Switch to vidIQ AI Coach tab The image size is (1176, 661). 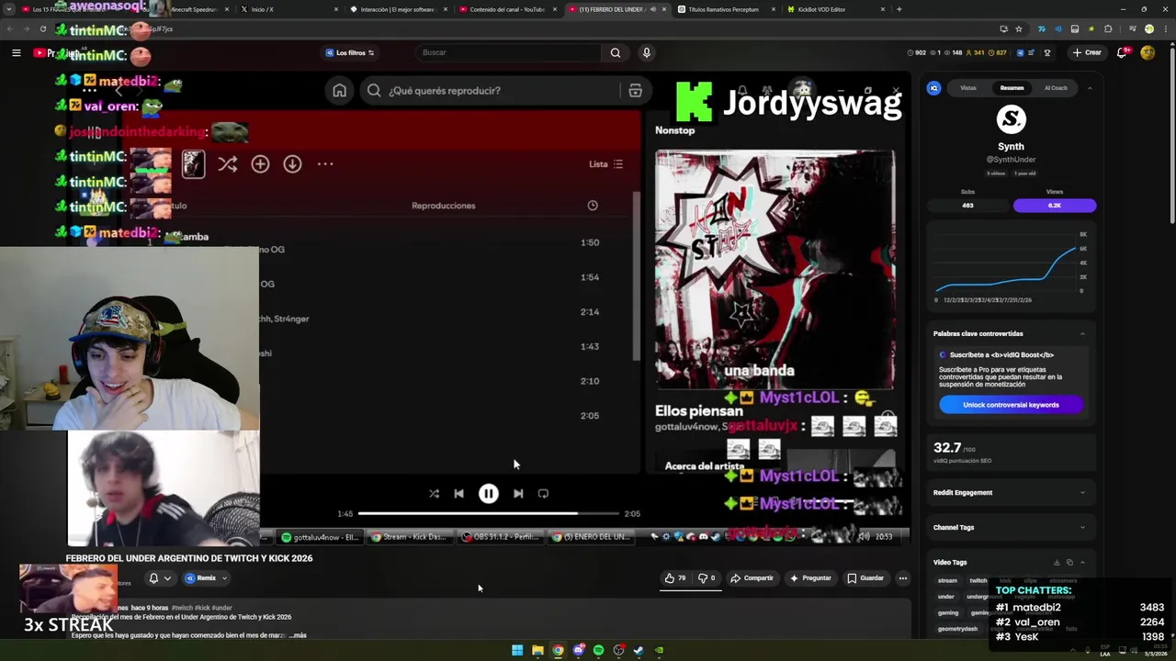[x=1056, y=88]
